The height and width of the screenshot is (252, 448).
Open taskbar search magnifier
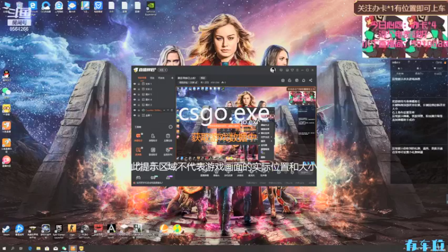pyautogui.click(x=12, y=249)
